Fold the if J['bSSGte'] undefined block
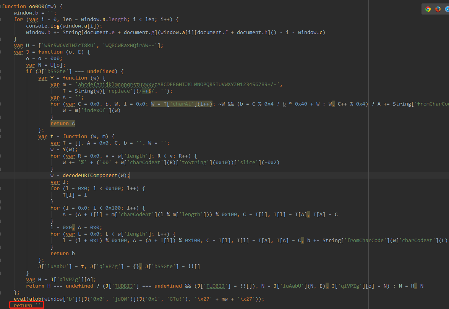The image size is (449, 309). click(x=1, y=72)
